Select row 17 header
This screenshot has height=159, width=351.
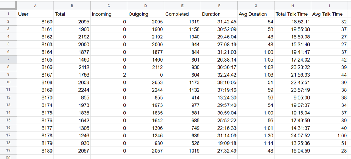coord(8,135)
